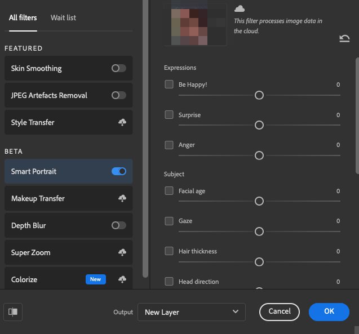Reset Smart Portrait parameters with undo arrow
This screenshot has height=334, width=359.
tap(344, 38)
